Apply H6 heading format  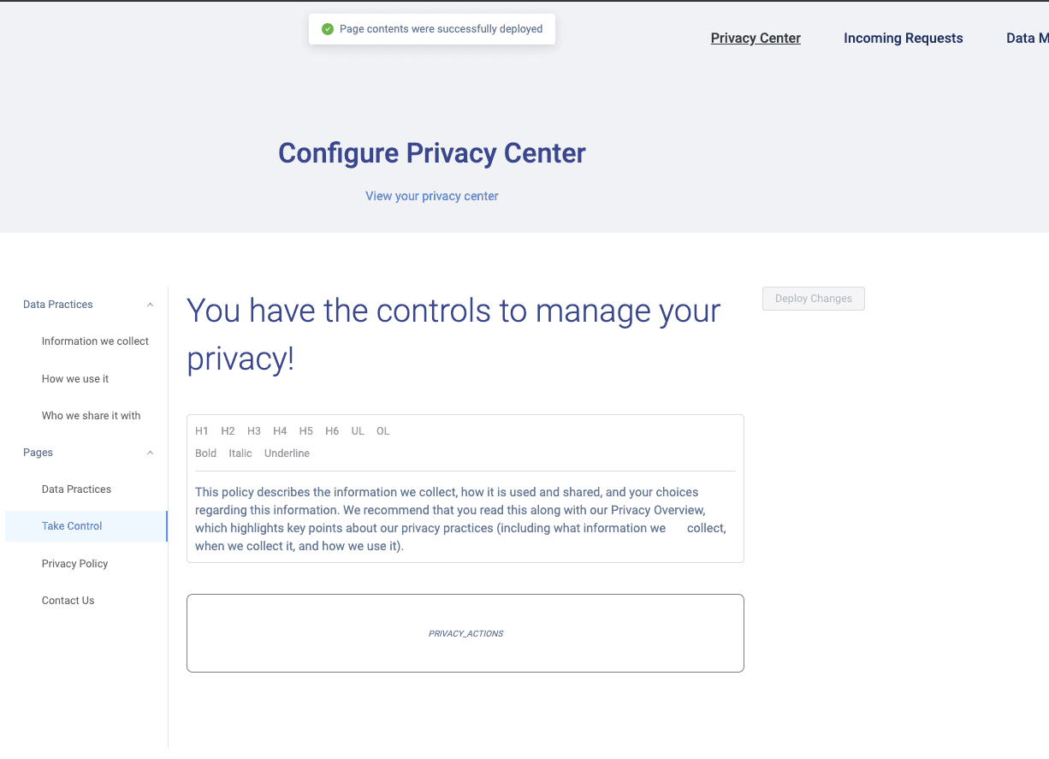click(332, 431)
